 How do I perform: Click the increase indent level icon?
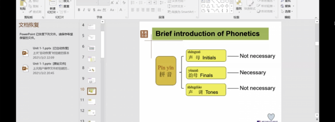pyautogui.click(x=155, y=3)
